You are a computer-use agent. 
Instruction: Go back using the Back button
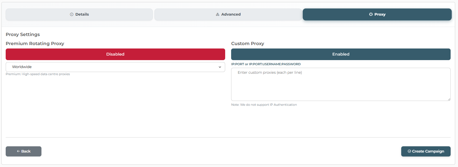pyautogui.click(x=24, y=151)
